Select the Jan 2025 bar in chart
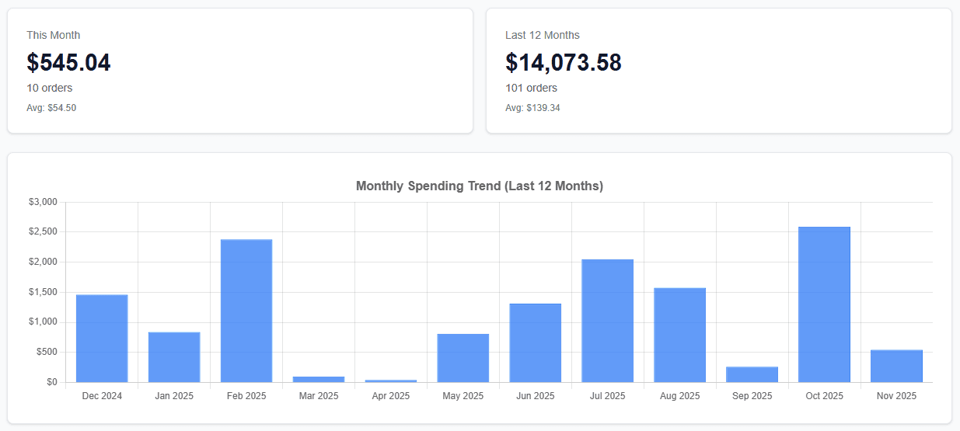Screen dimensions: 960x431 [174, 357]
